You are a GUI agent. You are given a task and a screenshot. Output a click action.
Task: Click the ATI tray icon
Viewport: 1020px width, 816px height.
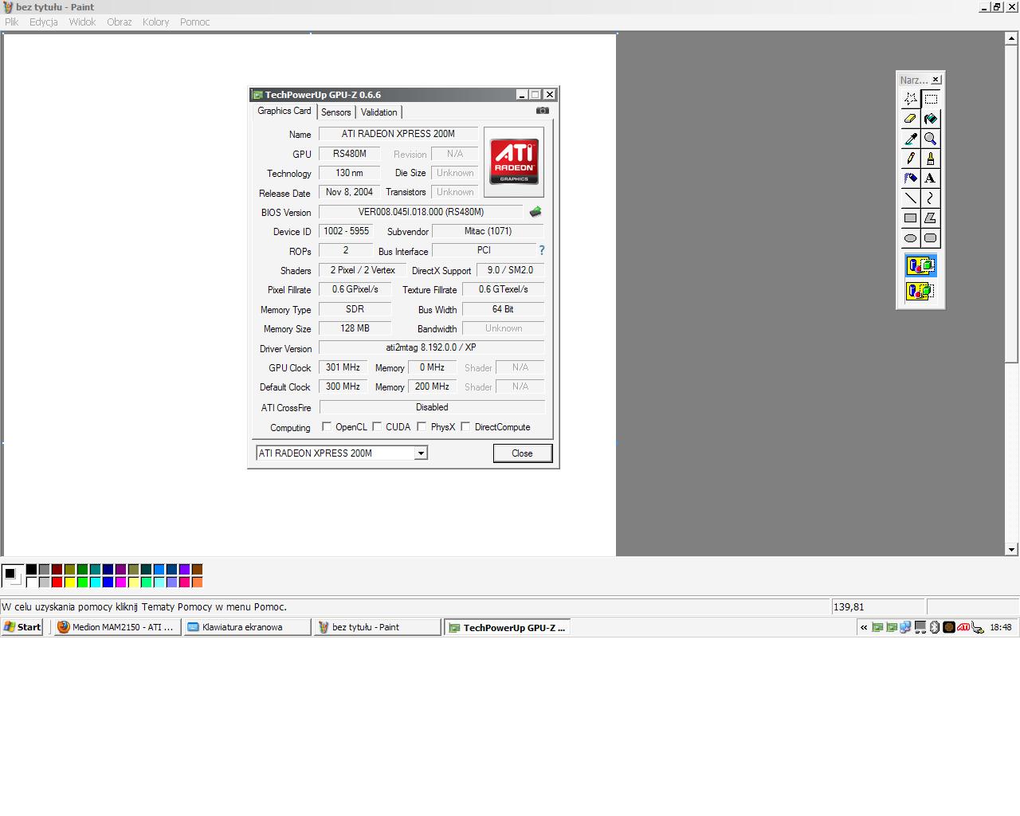pos(963,627)
